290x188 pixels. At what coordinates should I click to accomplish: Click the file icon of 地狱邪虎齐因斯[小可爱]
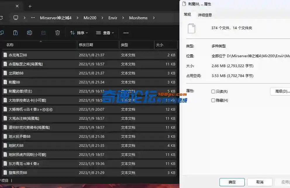pyautogui.click(x=5, y=154)
